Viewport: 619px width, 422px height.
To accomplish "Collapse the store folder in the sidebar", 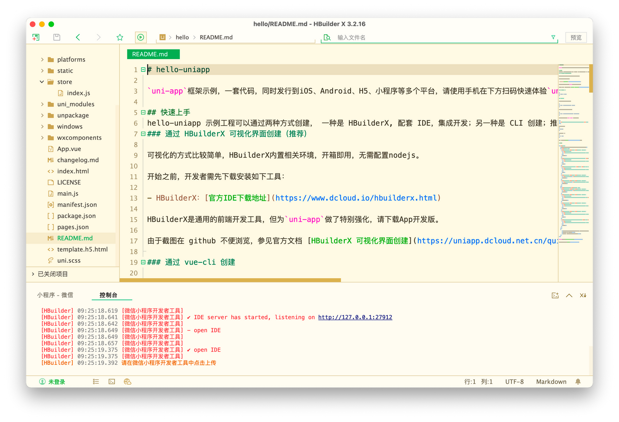I will pyautogui.click(x=42, y=82).
